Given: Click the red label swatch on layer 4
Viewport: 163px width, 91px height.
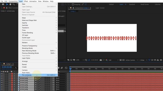Looking at the screenshot, I should pyautogui.click(x=12, y=80).
